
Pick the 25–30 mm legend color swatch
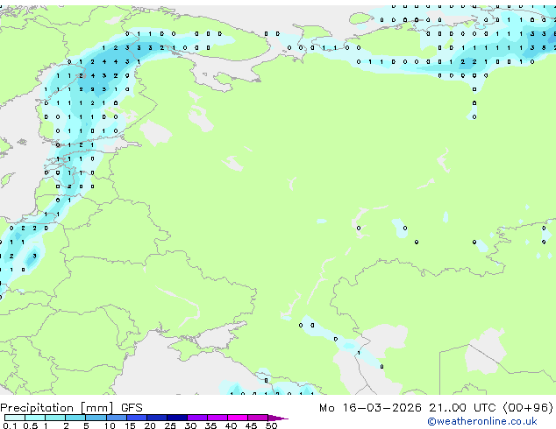pos(176,418)
